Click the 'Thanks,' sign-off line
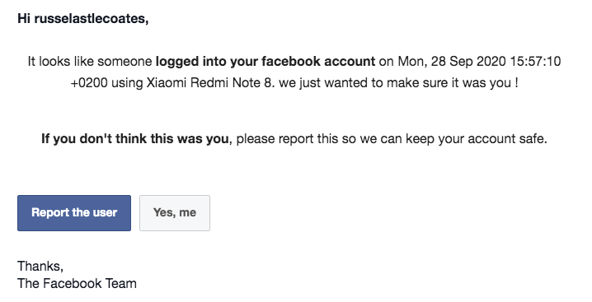The height and width of the screenshot is (302, 592). pyautogui.click(x=40, y=267)
